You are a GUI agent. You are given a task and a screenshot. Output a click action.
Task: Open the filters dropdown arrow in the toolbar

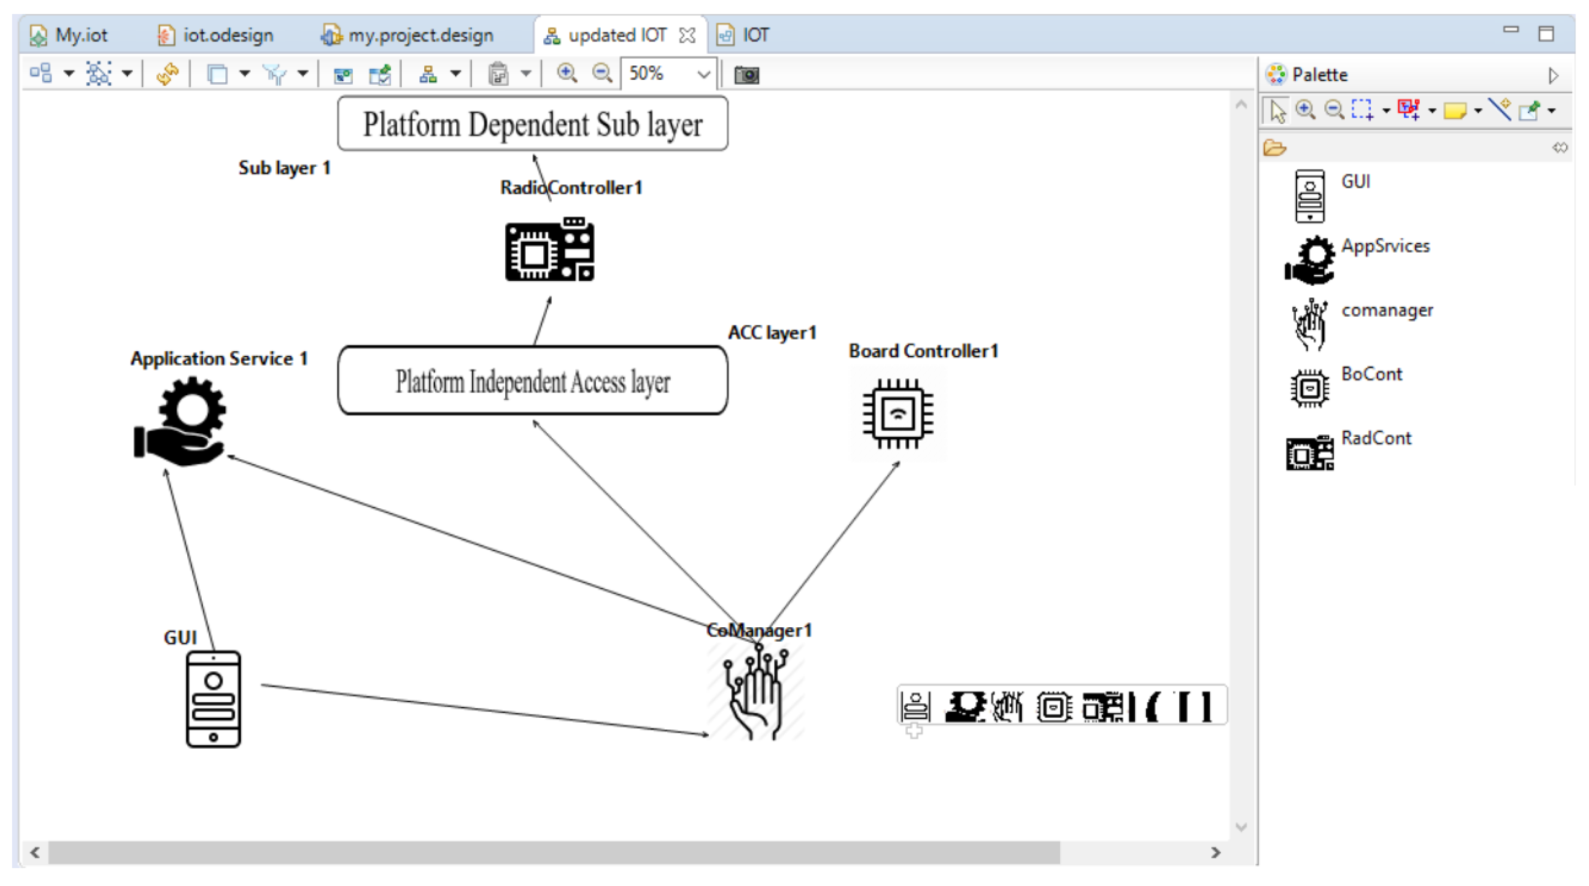click(x=302, y=74)
